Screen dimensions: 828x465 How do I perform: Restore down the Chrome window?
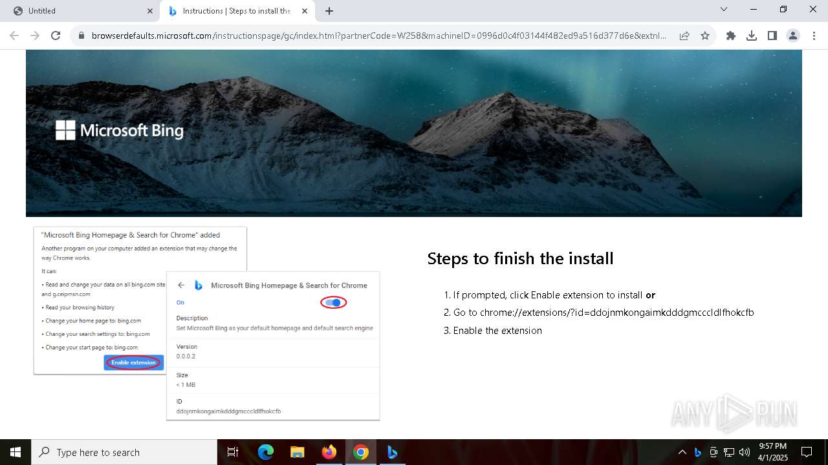(783, 9)
